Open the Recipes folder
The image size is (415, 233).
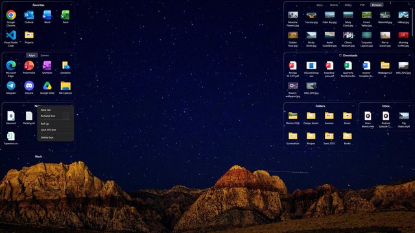click(x=311, y=136)
